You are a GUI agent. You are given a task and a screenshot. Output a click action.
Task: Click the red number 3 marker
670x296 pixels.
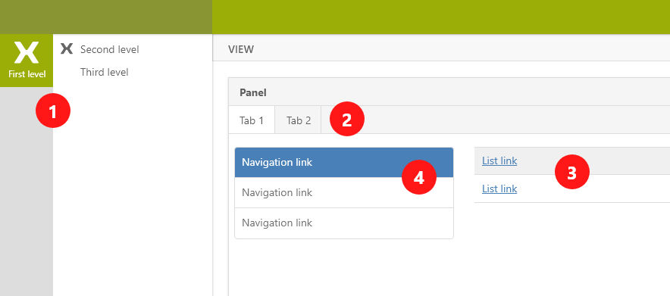pos(571,173)
